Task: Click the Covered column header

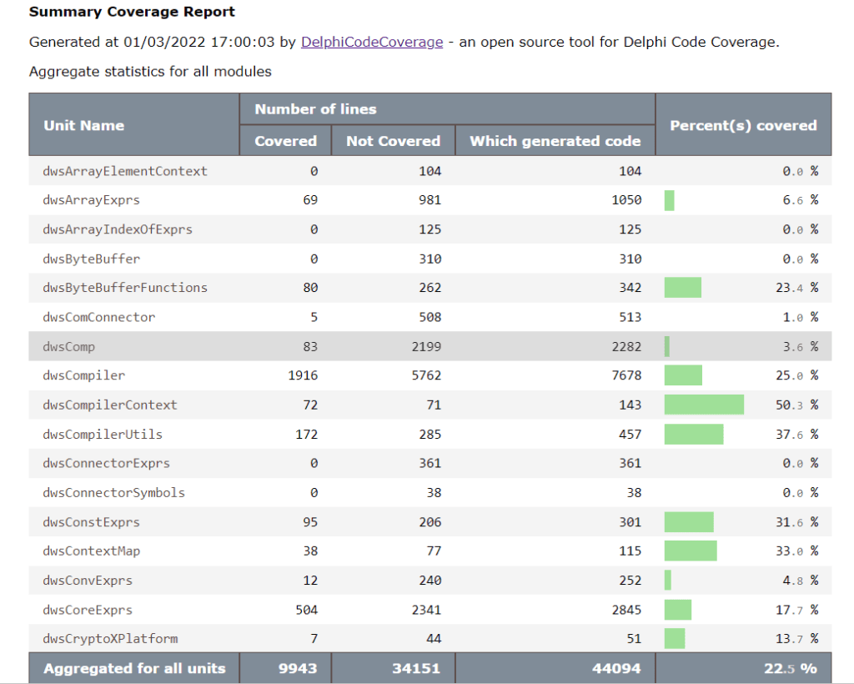Action: [285, 141]
